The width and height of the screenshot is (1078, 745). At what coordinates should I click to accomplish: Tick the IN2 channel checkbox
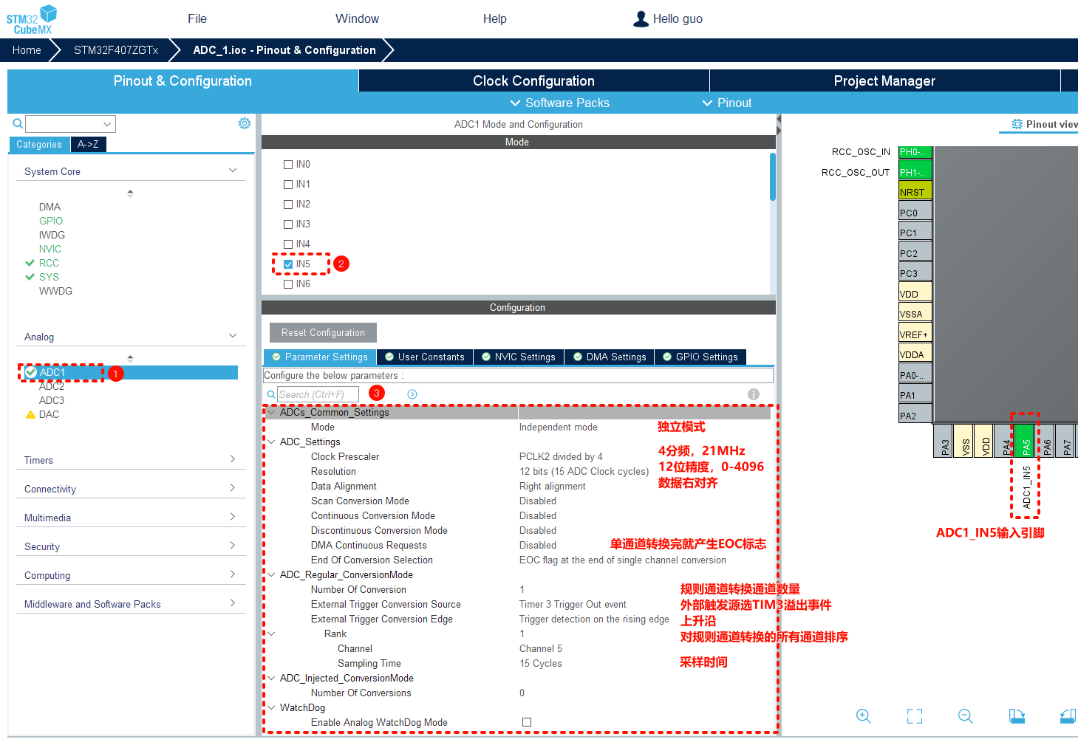click(x=288, y=205)
